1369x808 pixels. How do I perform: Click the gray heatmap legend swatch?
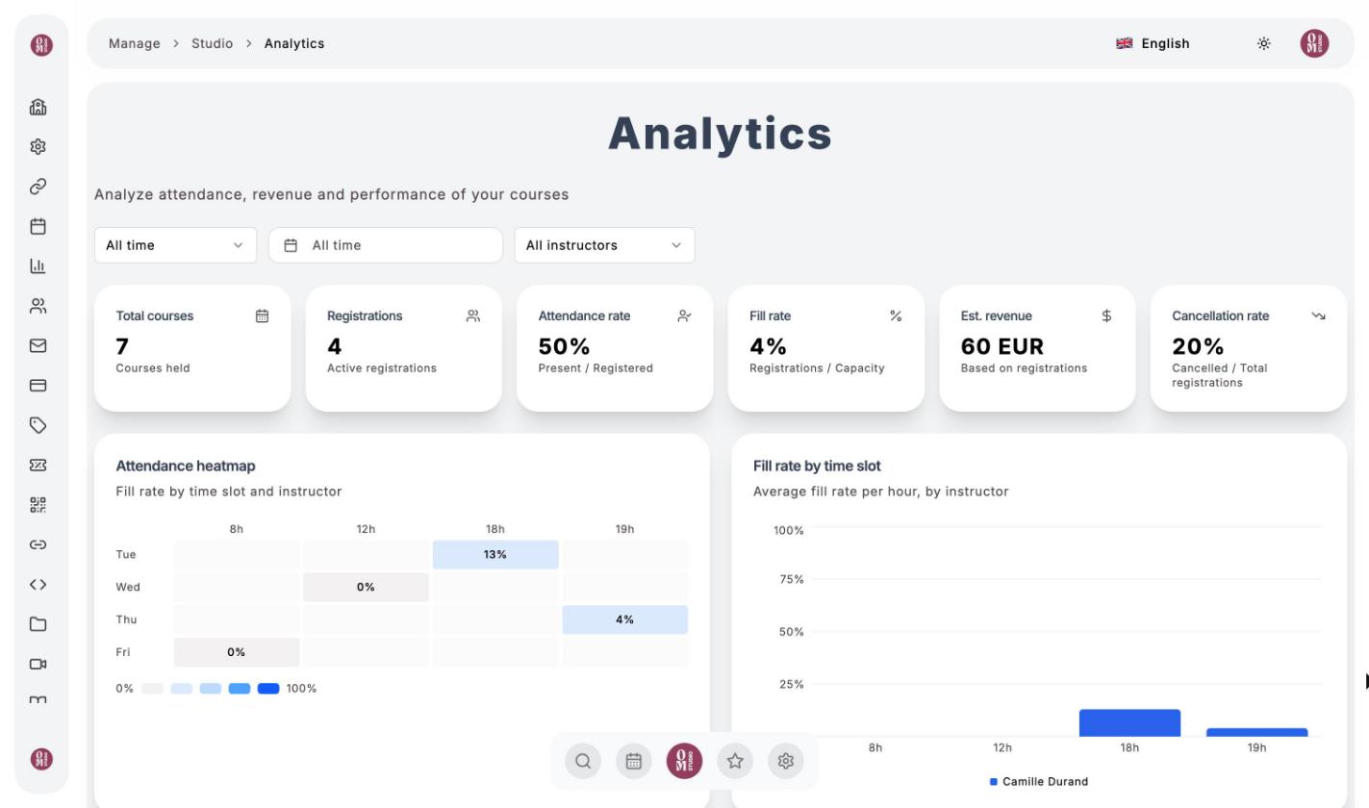point(153,689)
